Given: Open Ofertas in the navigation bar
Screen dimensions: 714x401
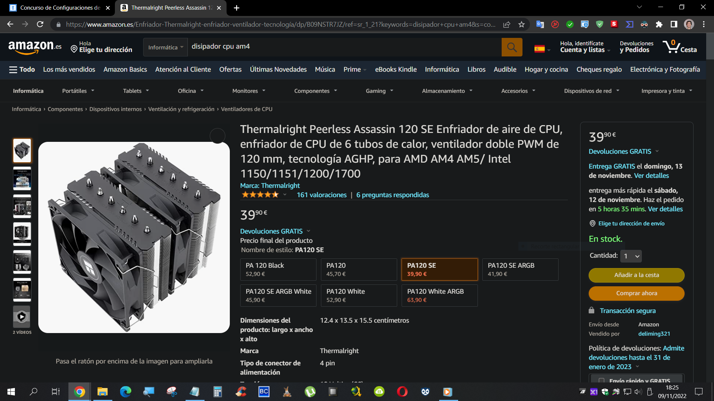Looking at the screenshot, I should pyautogui.click(x=230, y=69).
